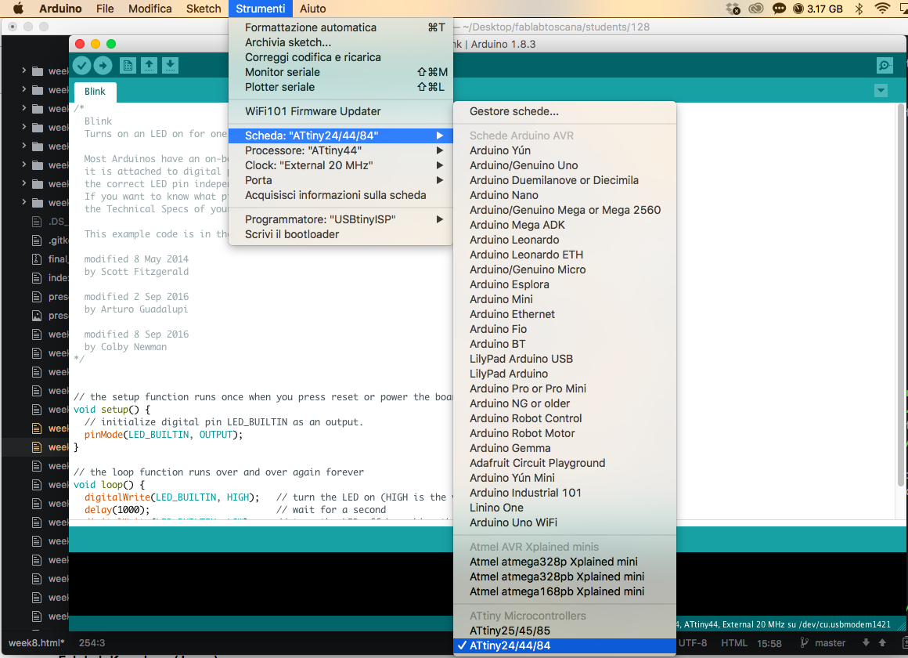Select the Arduino Pro or Pro Mini board
The width and height of the screenshot is (908, 658).
[x=564, y=389]
